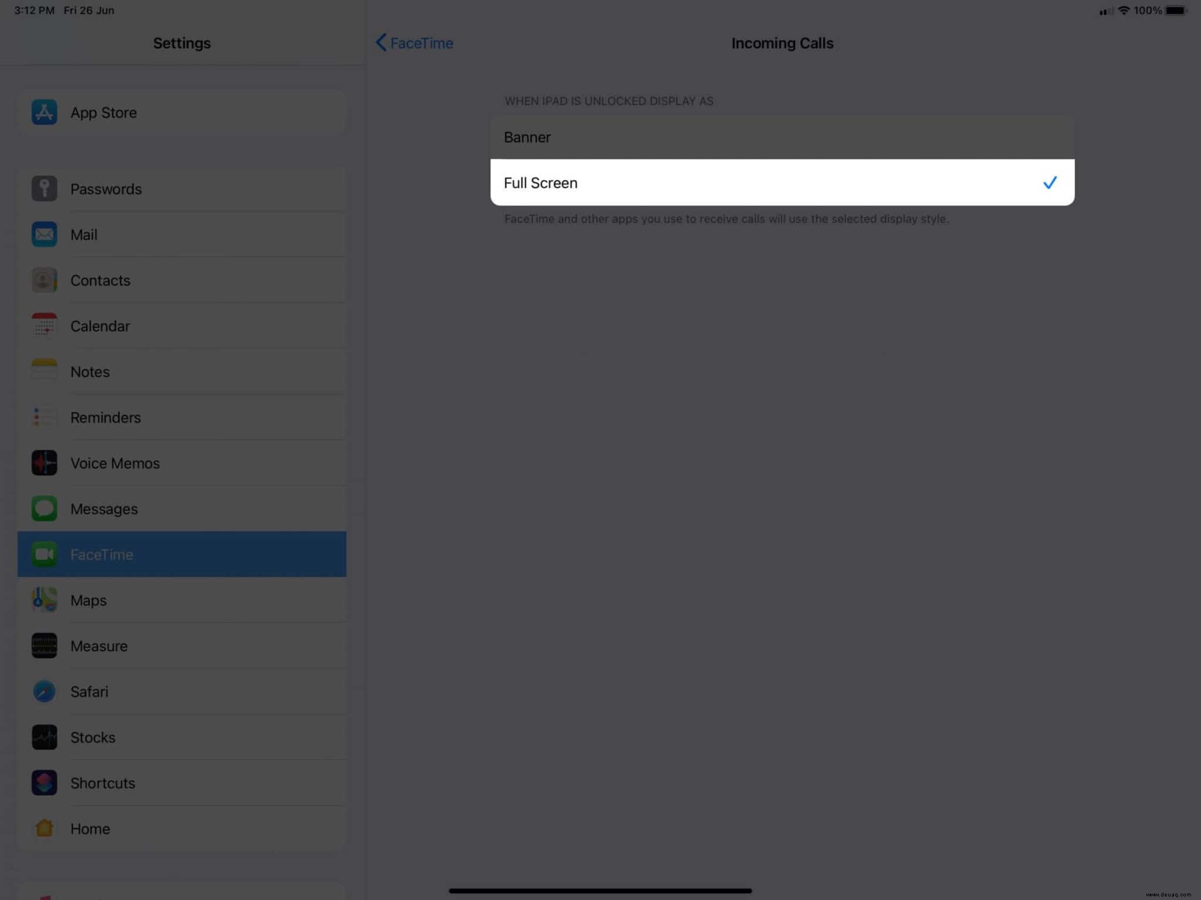Navigate back to FaceTime settings
The width and height of the screenshot is (1201, 900).
point(414,43)
